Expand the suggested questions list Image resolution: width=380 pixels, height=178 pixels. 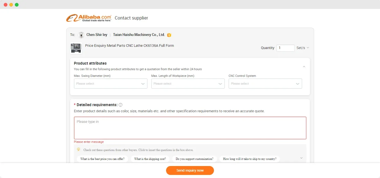pos(301,158)
